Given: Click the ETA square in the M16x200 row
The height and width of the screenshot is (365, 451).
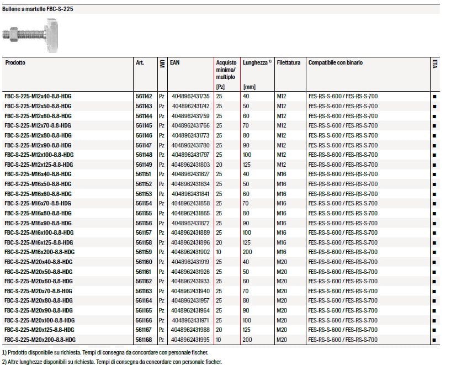Looking at the screenshot, I should click(434, 252).
